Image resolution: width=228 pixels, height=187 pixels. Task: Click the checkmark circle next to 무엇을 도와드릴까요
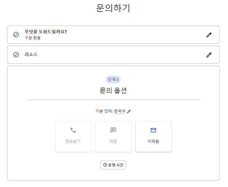[x=16, y=35]
